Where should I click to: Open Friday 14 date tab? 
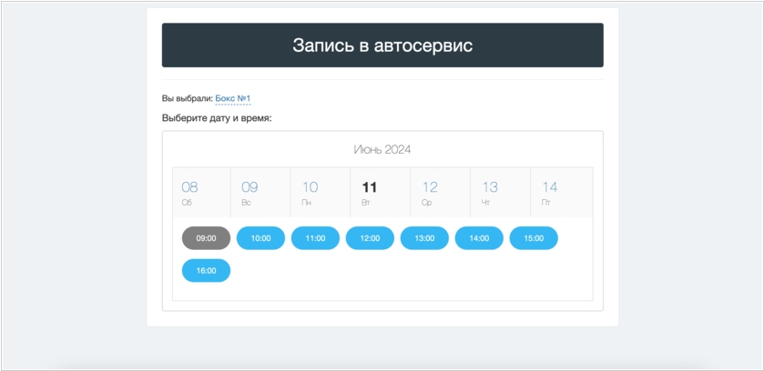point(561,193)
